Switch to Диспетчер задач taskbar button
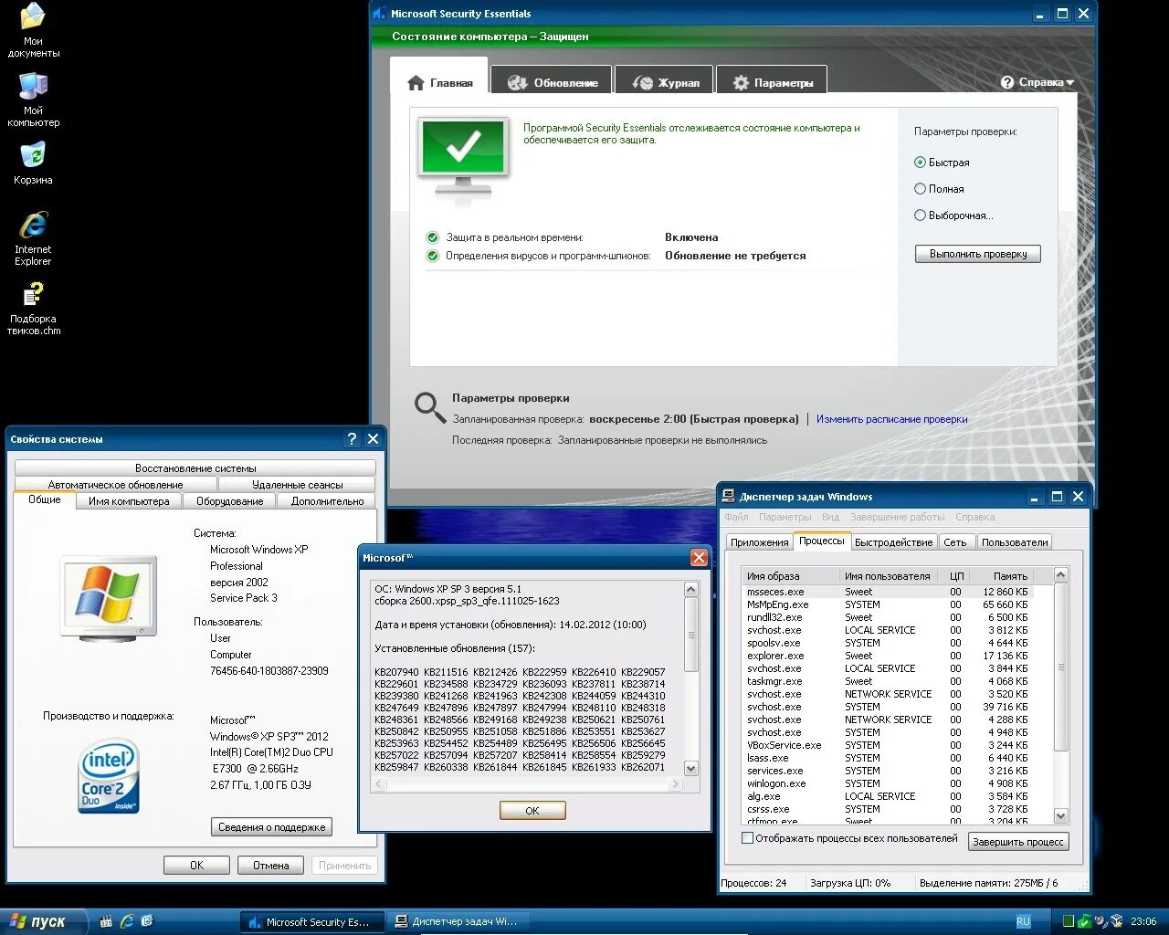Viewport: 1169px width, 935px height. pyautogui.click(x=458, y=922)
